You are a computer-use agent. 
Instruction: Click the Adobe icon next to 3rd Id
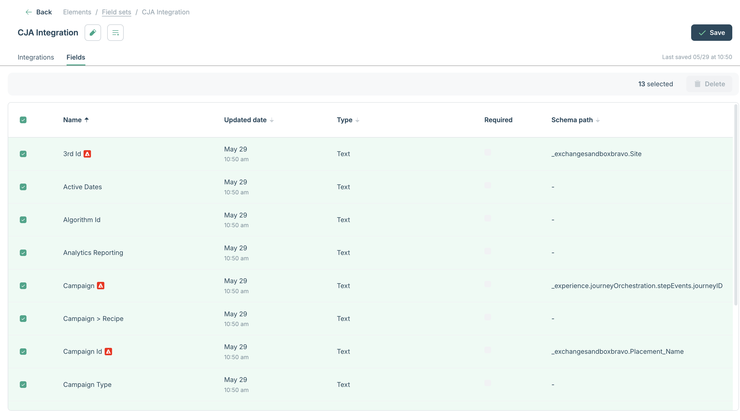(x=87, y=154)
